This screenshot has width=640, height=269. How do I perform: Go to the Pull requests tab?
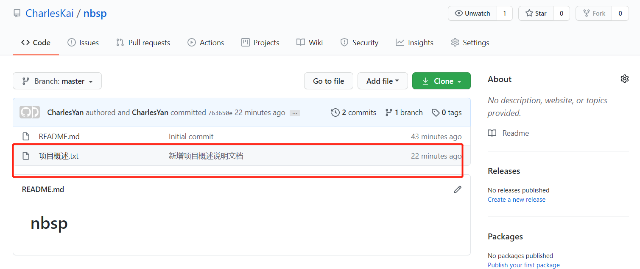143,42
